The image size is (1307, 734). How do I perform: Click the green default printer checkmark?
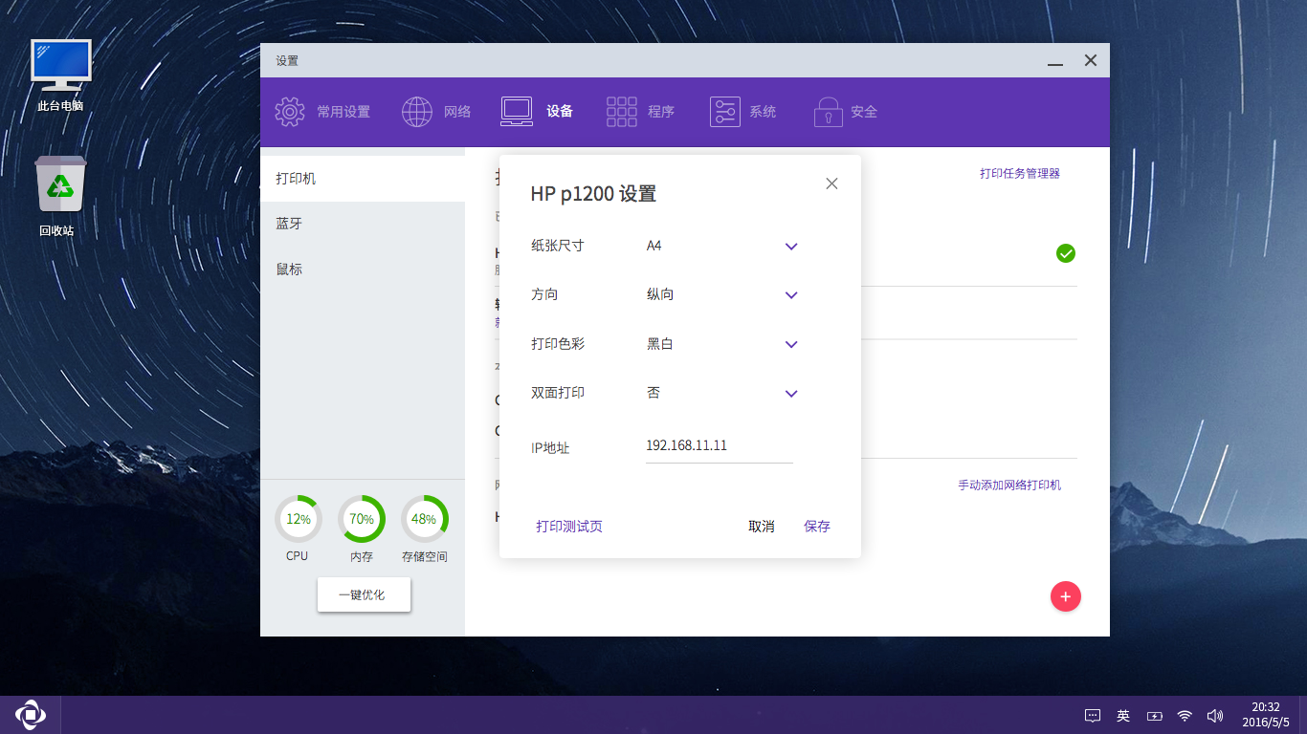[1066, 253]
